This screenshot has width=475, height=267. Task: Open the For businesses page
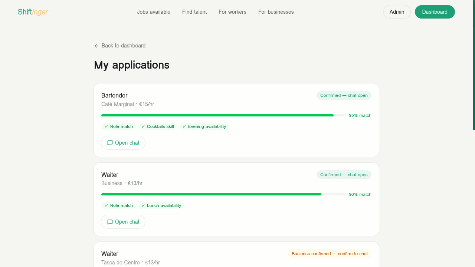(276, 12)
